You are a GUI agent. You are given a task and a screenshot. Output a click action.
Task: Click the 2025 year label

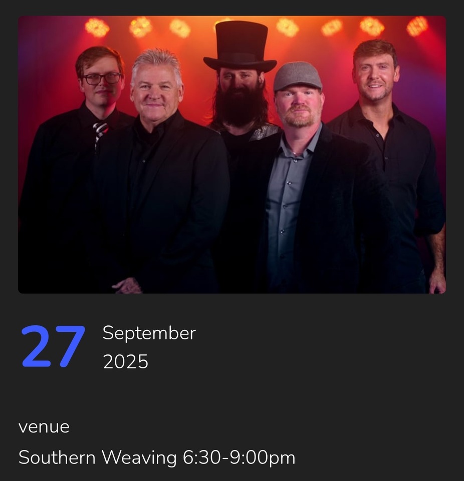click(126, 362)
